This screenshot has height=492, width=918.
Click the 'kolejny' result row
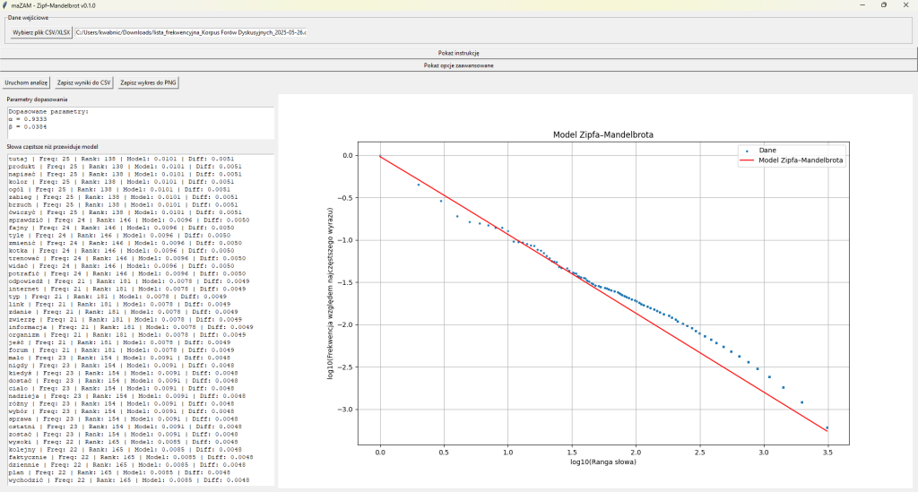click(x=125, y=449)
